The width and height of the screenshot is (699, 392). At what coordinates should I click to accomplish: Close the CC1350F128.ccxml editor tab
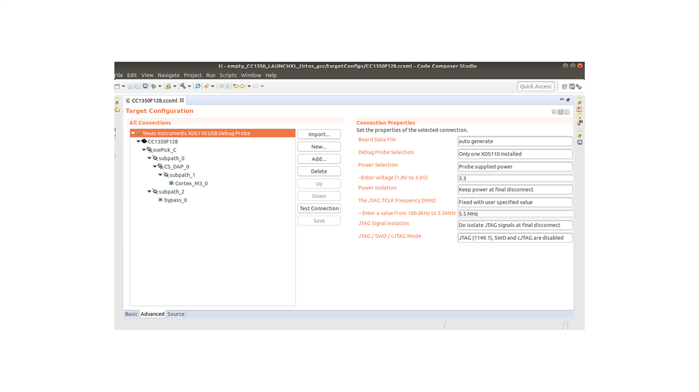[x=182, y=100]
